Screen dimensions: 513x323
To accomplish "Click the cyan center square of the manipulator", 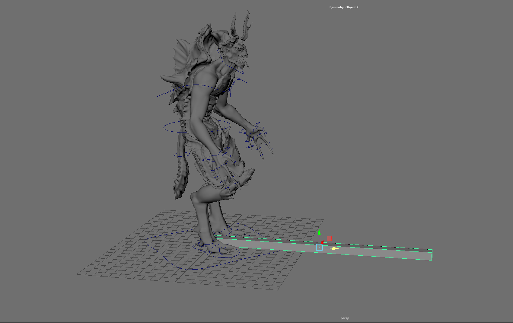I will [x=319, y=248].
